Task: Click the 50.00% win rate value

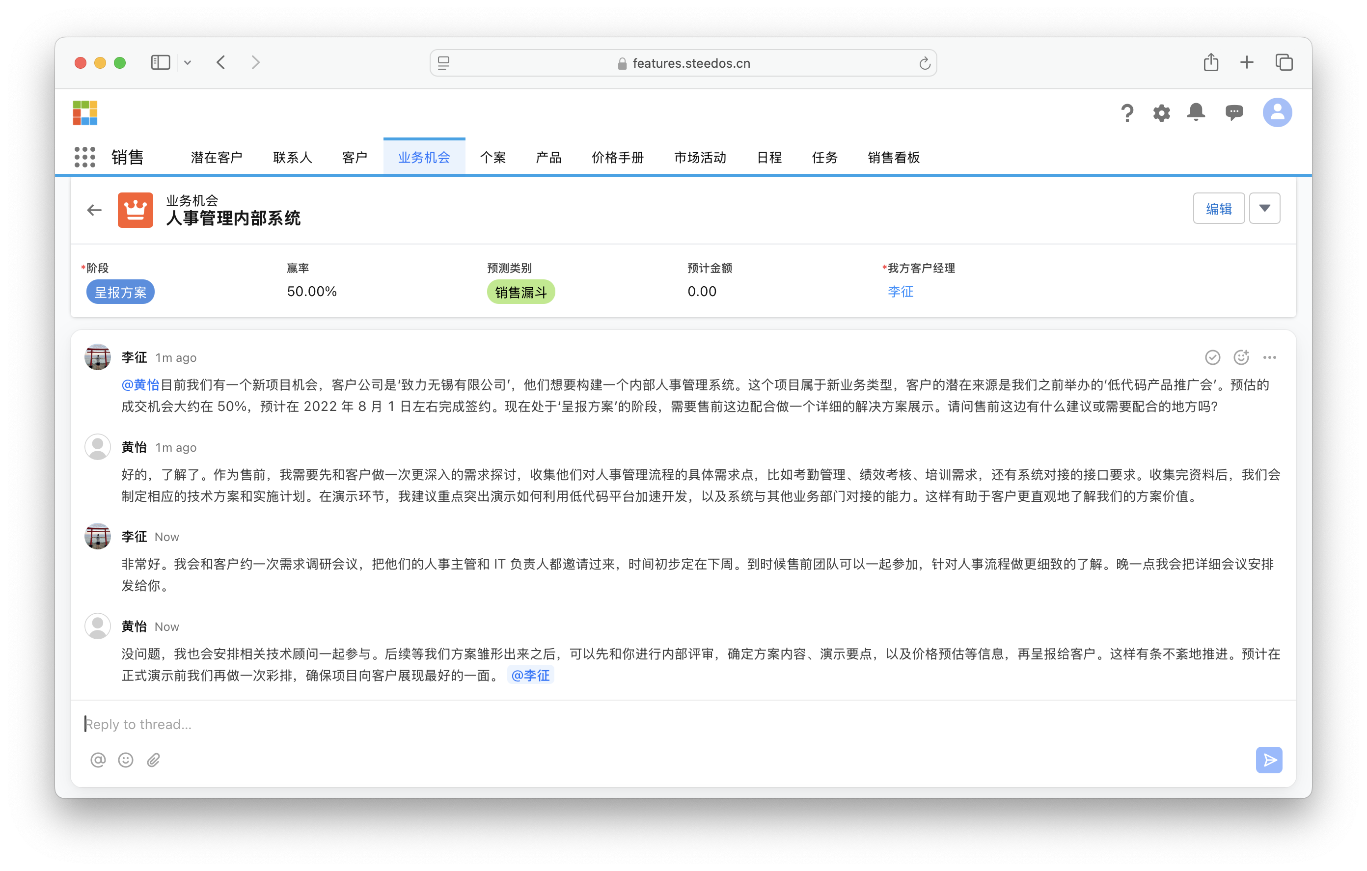Action: (x=312, y=291)
